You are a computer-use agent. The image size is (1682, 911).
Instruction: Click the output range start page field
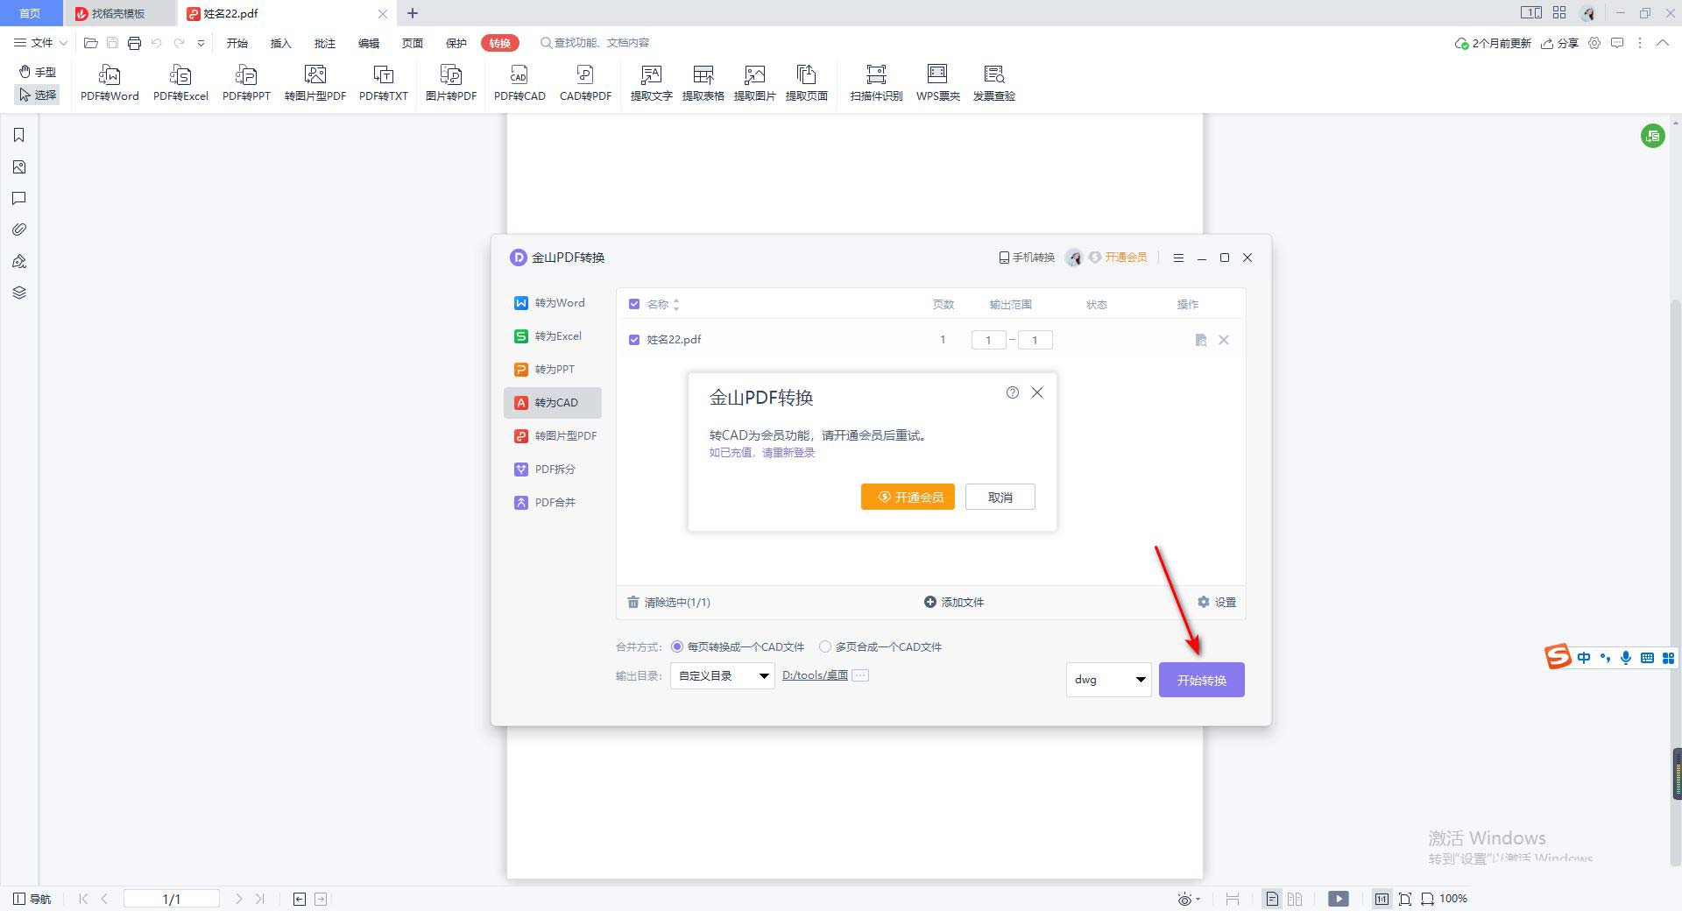tap(988, 340)
